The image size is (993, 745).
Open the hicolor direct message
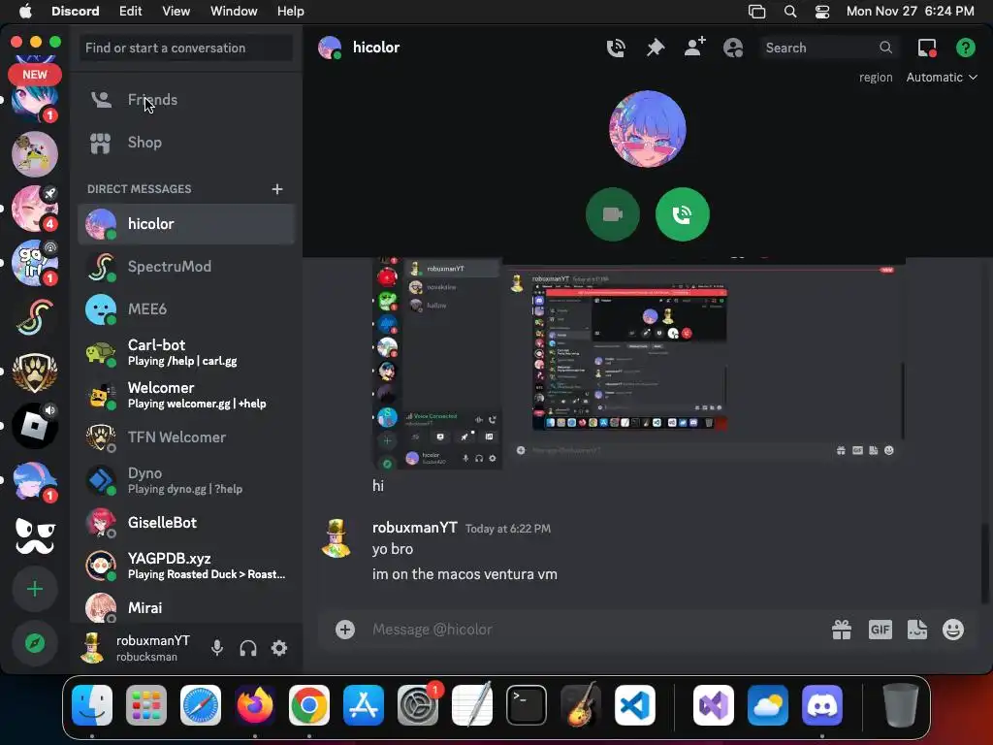[x=187, y=224]
